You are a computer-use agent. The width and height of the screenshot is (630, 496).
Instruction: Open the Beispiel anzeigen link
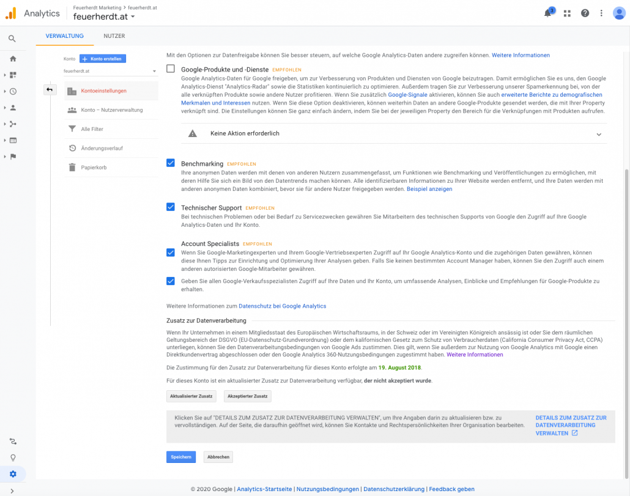click(x=429, y=189)
